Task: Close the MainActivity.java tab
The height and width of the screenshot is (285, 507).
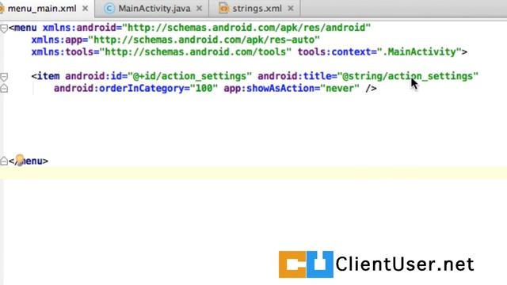Action: (x=199, y=9)
